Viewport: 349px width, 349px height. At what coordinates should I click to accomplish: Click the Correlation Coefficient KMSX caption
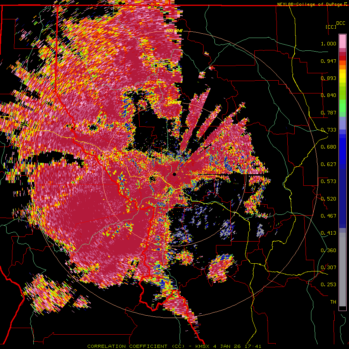[174, 346]
